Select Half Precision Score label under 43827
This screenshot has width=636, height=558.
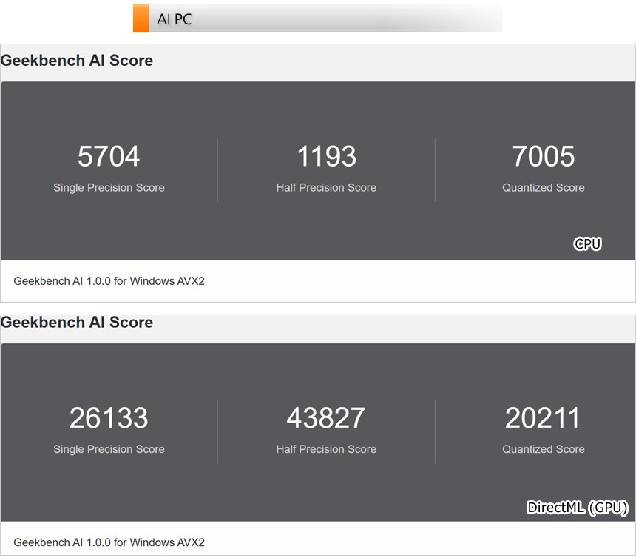326,449
